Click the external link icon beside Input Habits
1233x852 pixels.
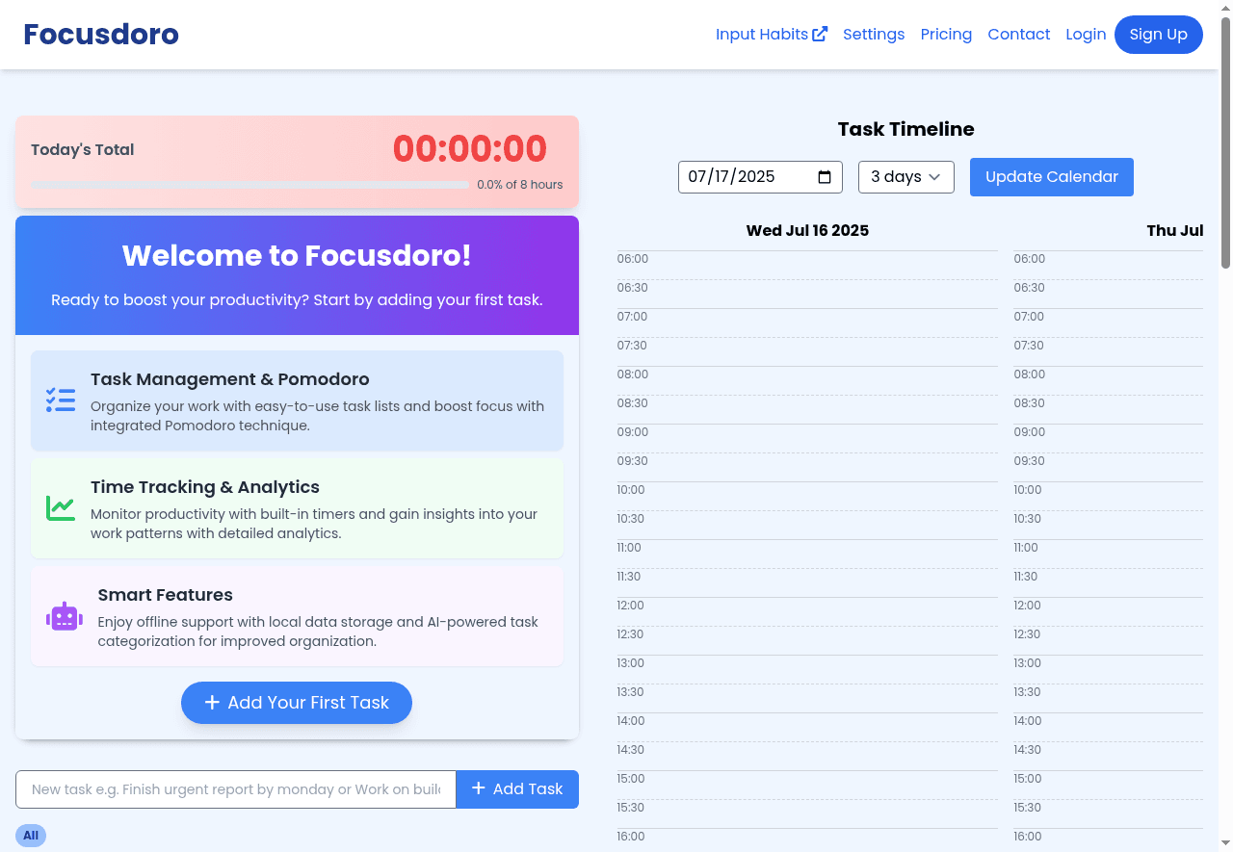820,35
